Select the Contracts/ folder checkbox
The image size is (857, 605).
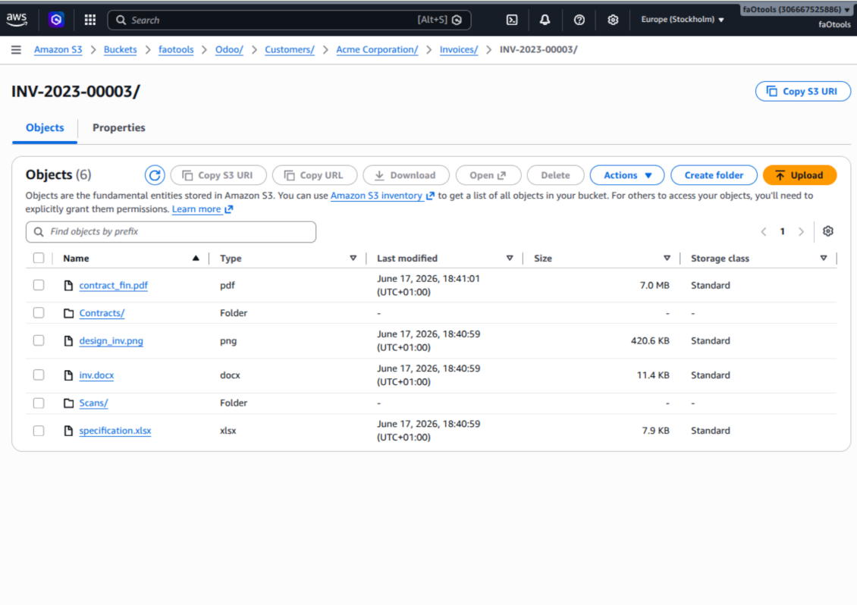(x=38, y=312)
